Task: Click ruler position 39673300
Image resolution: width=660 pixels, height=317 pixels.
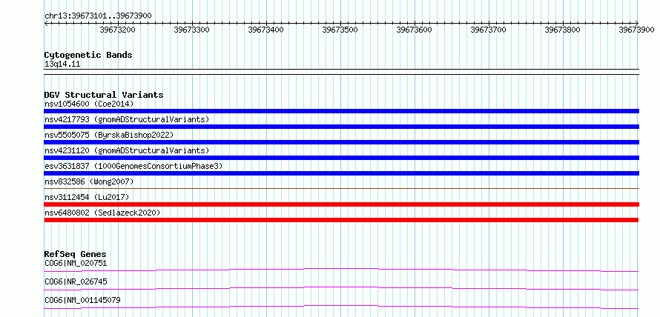Action: [x=192, y=30]
